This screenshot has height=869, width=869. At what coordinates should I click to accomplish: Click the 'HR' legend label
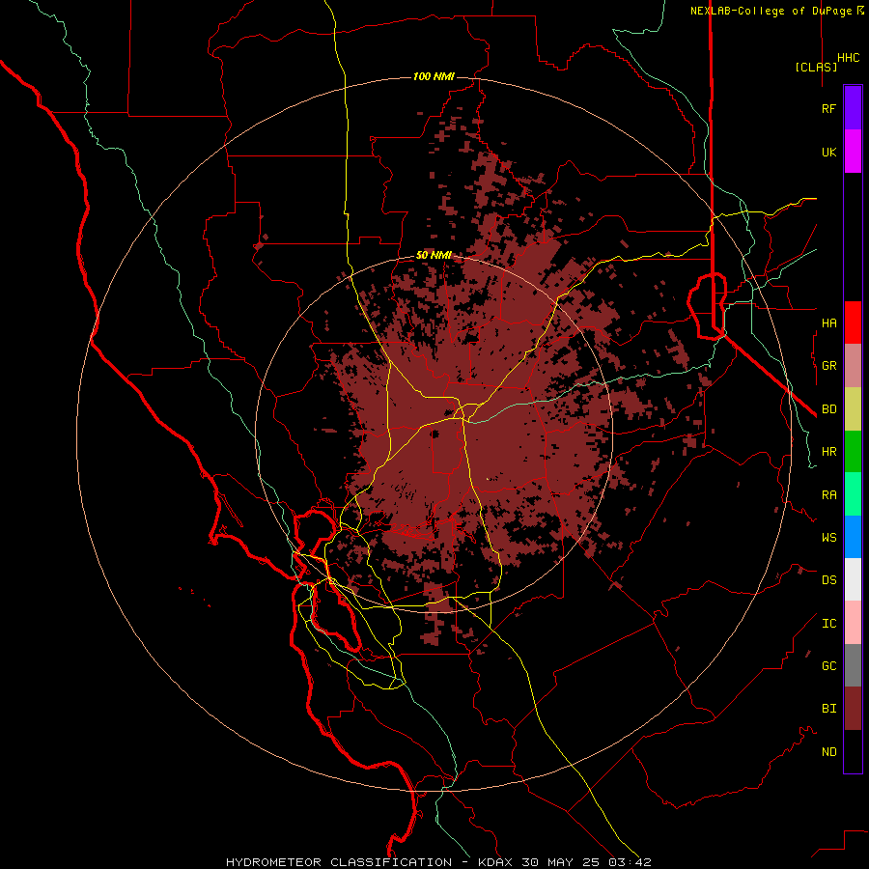[828, 452]
